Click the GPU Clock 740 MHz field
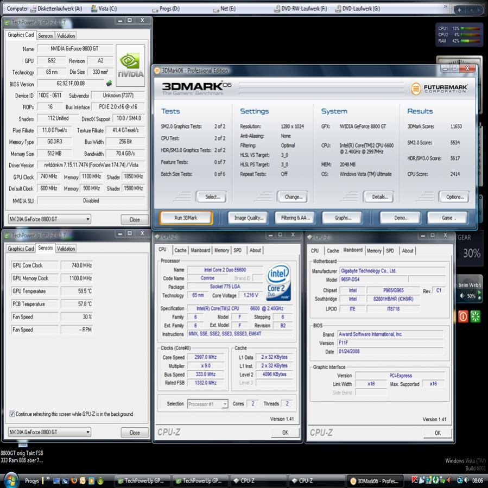The image size is (488, 488). 49,176
